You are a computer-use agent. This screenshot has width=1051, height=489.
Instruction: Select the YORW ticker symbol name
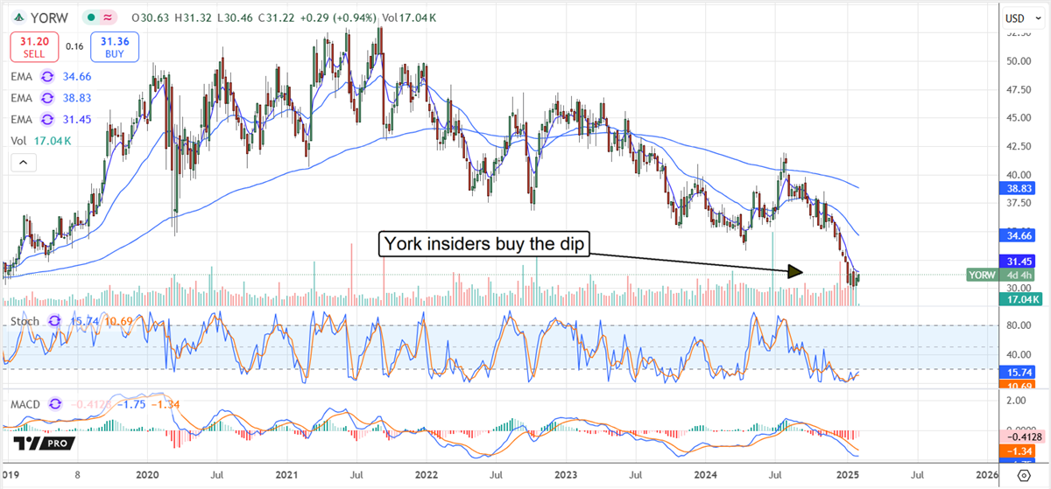[x=51, y=17]
